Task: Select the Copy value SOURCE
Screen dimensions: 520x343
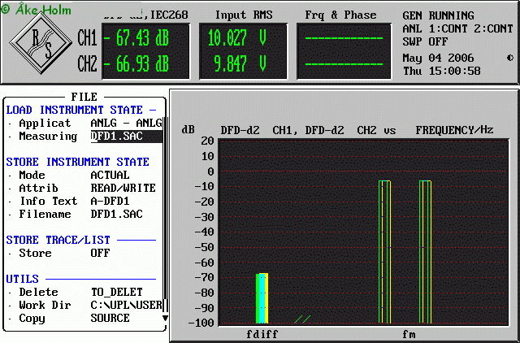Action: point(110,318)
